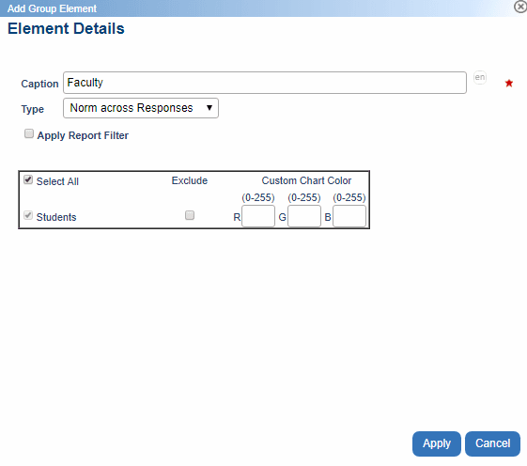The height and width of the screenshot is (466, 527).
Task: Click the Apply Report Filter label text
Action: click(83, 135)
